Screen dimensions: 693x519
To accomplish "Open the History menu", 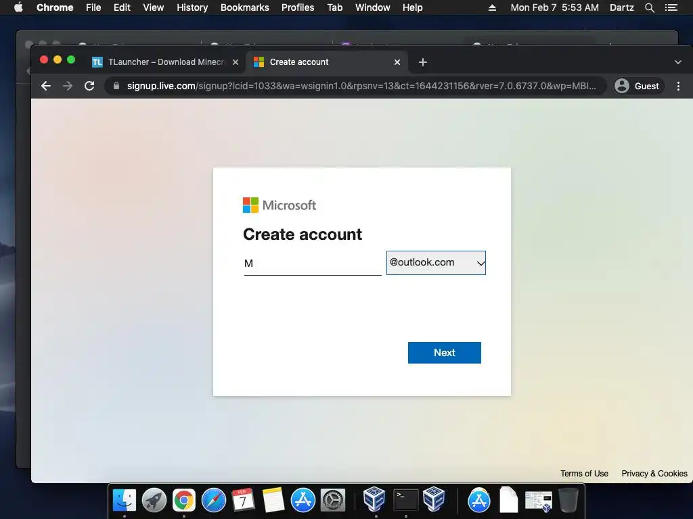I will coord(192,7).
